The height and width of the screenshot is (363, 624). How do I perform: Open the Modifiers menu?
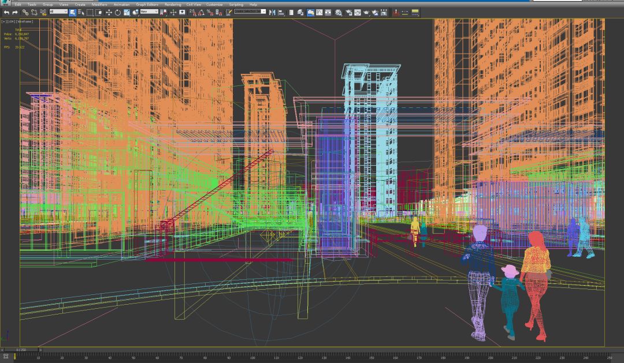(x=99, y=4)
